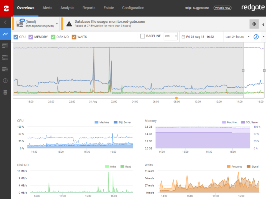Click the What's new button
Screen dimensions: 266x199
(x=222, y=8)
